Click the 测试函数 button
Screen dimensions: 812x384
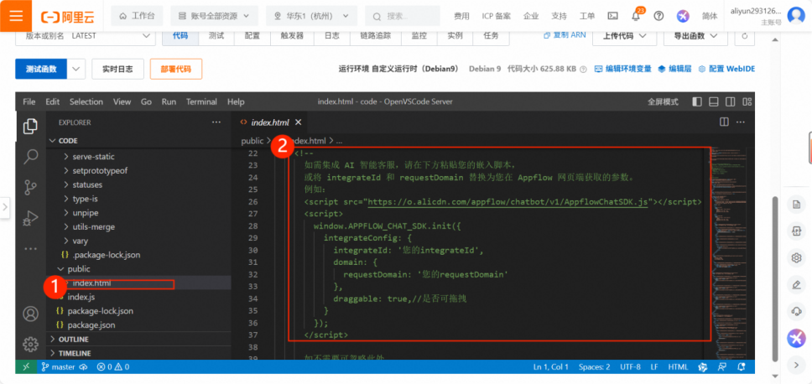click(41, 69)
